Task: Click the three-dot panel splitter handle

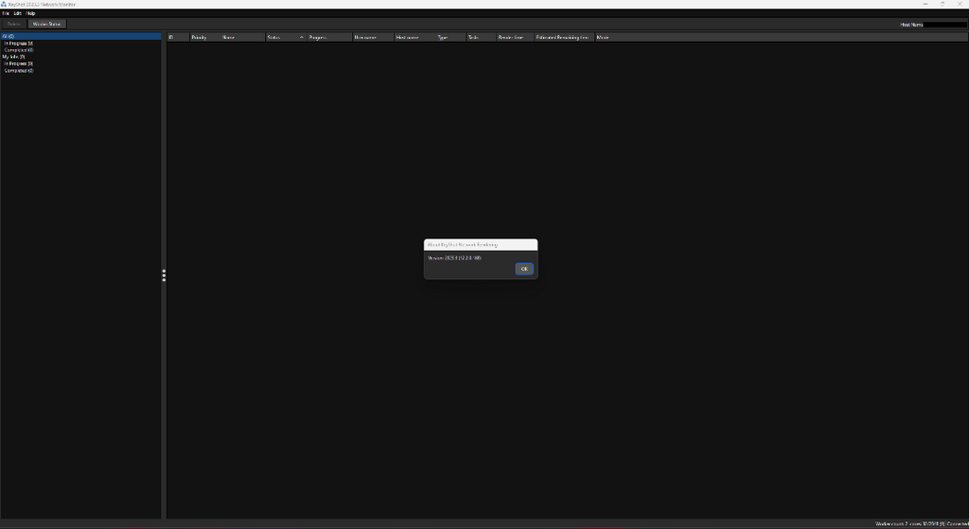Action: coord(164,275)
